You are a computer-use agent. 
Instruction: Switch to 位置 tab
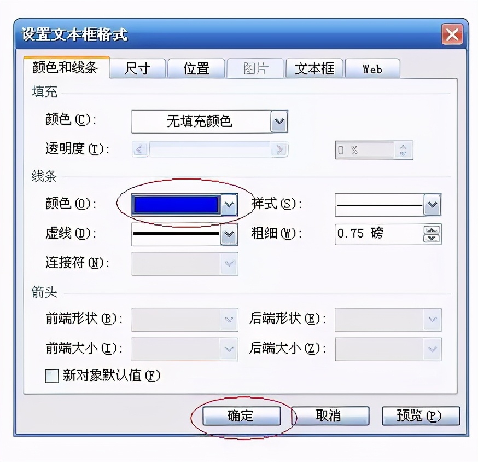(x=196, y=68)
